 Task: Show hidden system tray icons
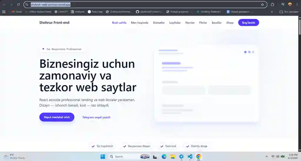tap(266, 156)
